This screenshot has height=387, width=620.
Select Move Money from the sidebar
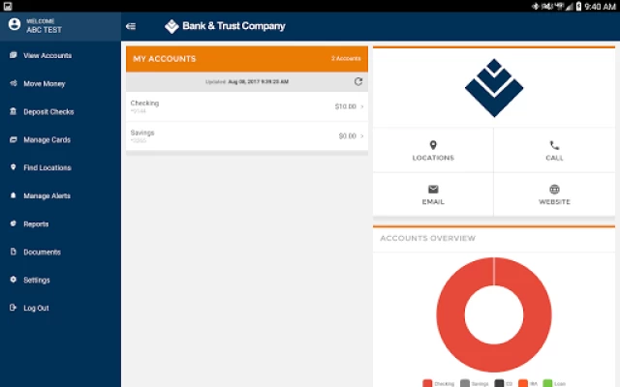45,84
